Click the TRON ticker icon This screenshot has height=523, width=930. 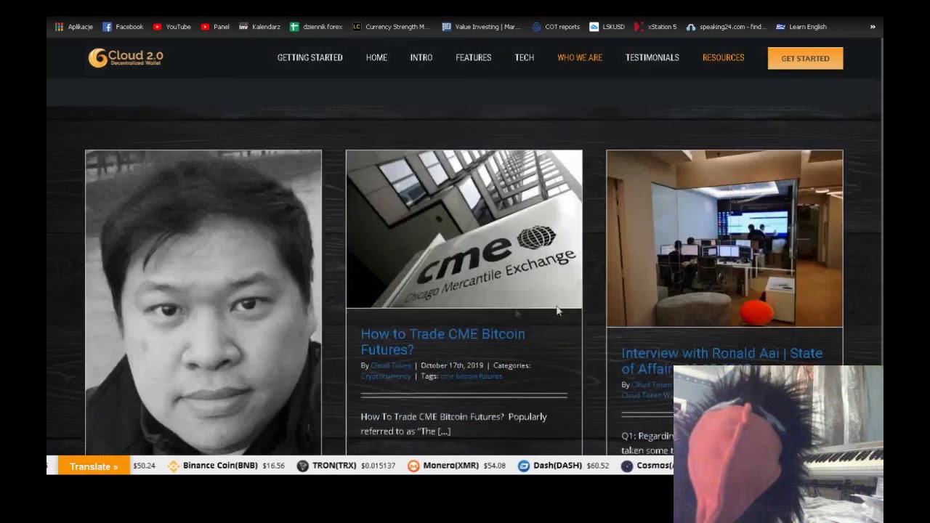[302, 466]
